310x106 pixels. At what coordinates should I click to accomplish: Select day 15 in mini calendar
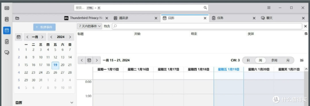[26, 65]
